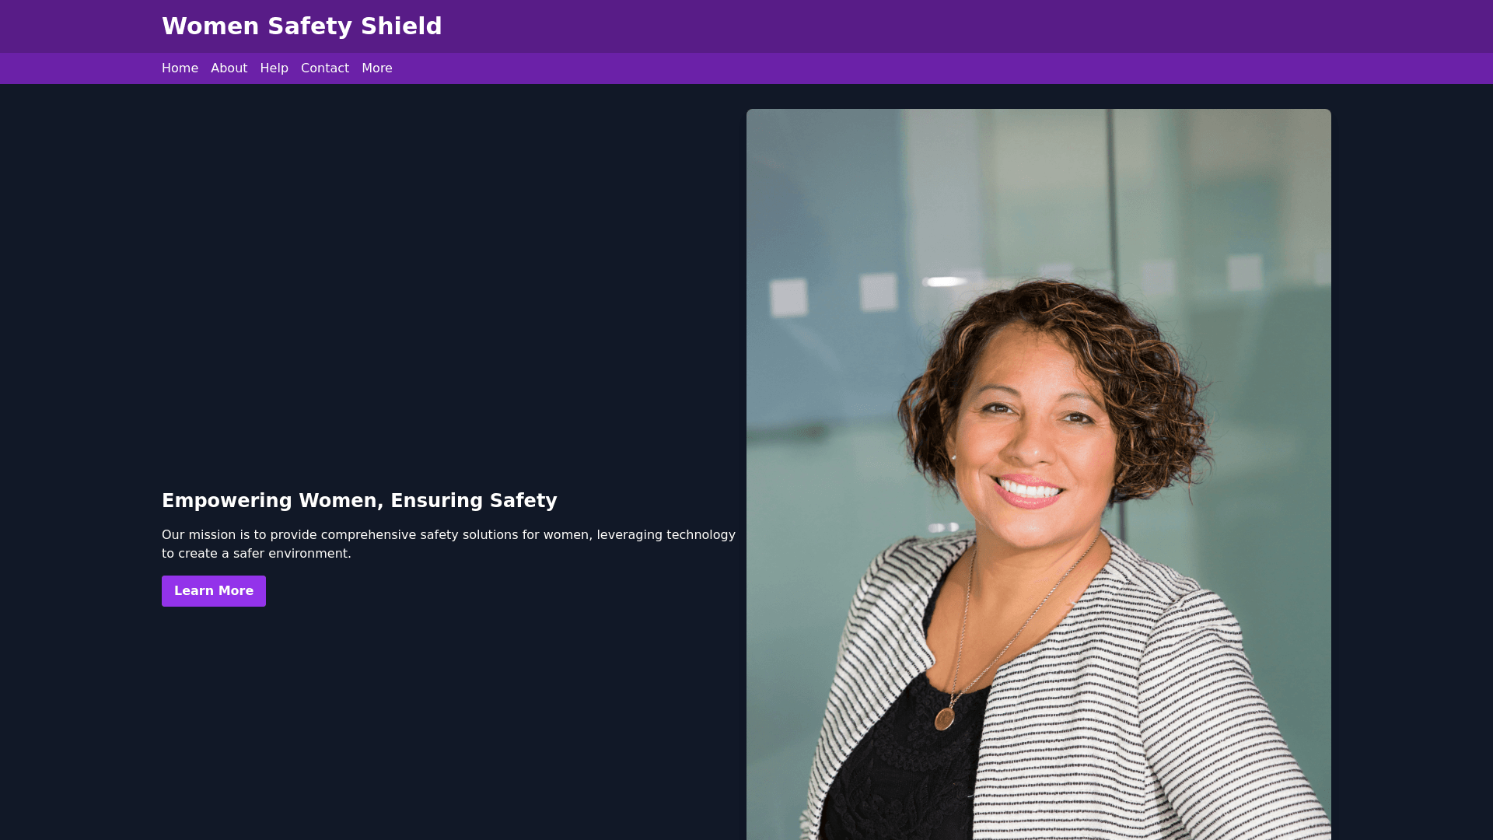This screenshot has width=1493, height=840.
Task: Open the Help navigation item
Action: (x=274, y=68)
